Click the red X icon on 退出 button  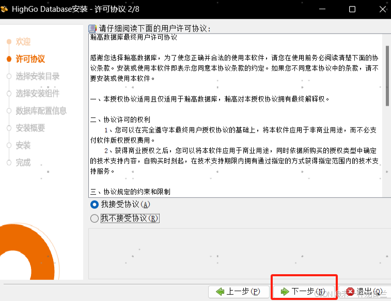coord(350,291)
